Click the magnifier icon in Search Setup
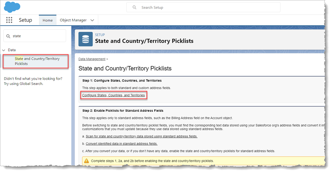 click(134, 7)
